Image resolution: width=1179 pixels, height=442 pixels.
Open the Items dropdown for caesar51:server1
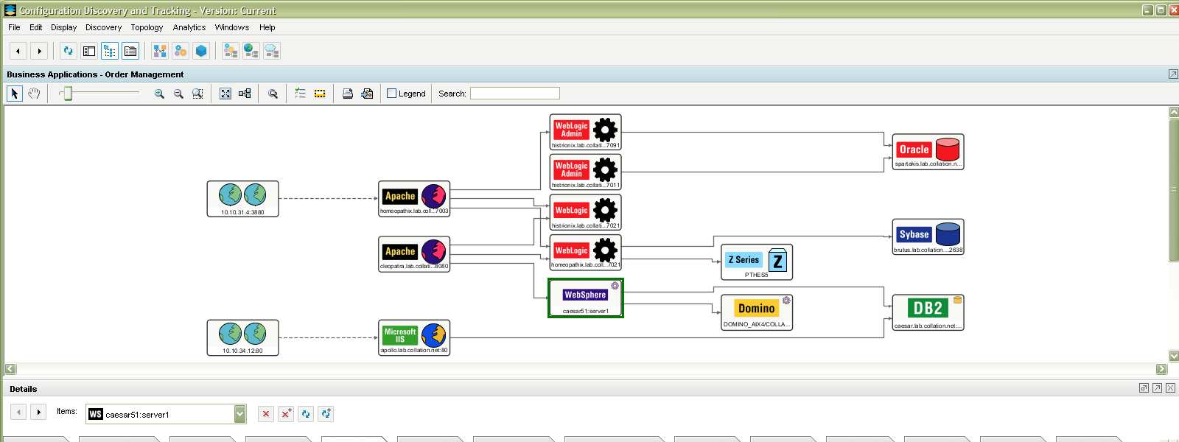tap(240, 414)
